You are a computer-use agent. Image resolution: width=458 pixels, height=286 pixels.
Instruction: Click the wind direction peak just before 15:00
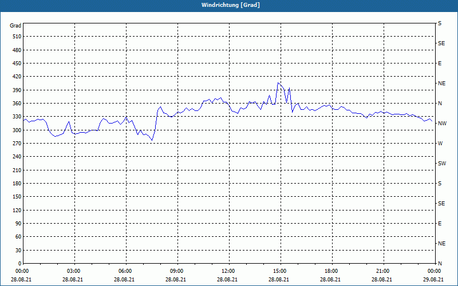pos(278,83)
